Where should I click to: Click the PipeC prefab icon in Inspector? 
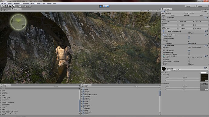162,11
